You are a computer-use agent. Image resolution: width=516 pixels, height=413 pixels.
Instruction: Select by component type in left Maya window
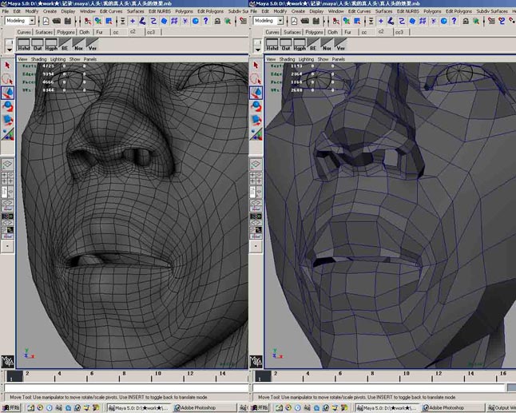pyautogui.click(x=109, y=21)
